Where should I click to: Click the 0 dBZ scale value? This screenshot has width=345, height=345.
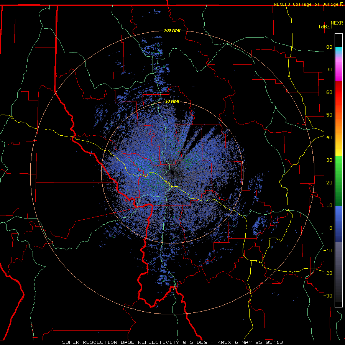click(331, 228)
